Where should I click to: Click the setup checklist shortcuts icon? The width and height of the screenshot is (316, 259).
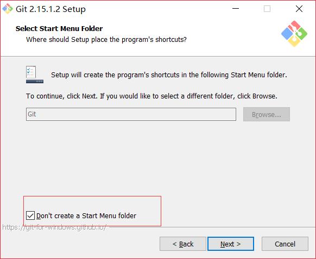coord(35,75)
